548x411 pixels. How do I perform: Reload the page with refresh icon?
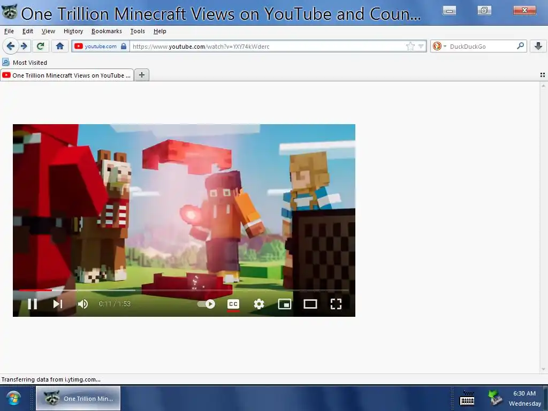(x=41, y=46)
